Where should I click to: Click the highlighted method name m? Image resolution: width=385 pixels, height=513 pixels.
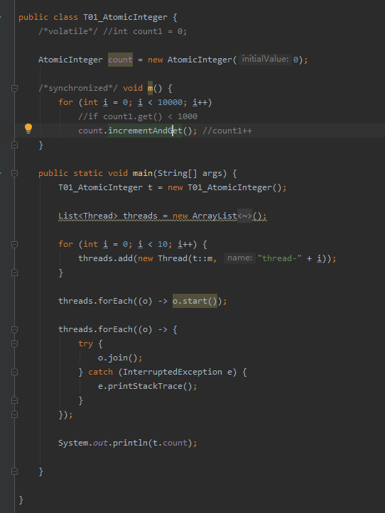150,88
